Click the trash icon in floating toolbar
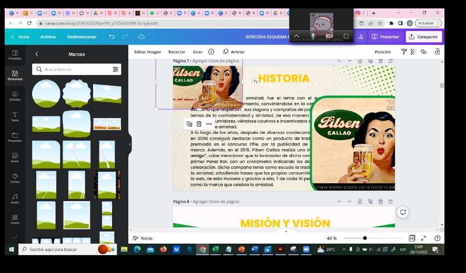 click(199, 124)
